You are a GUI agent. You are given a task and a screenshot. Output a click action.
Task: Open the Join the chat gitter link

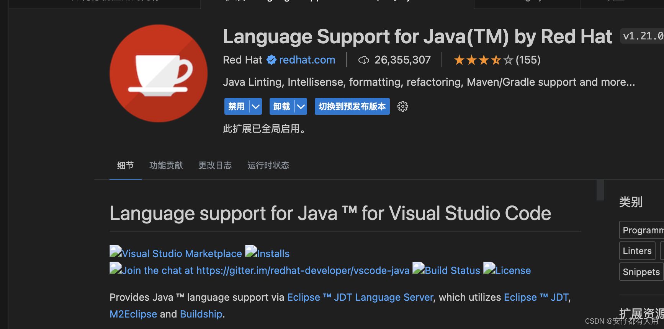pos(260,270)
